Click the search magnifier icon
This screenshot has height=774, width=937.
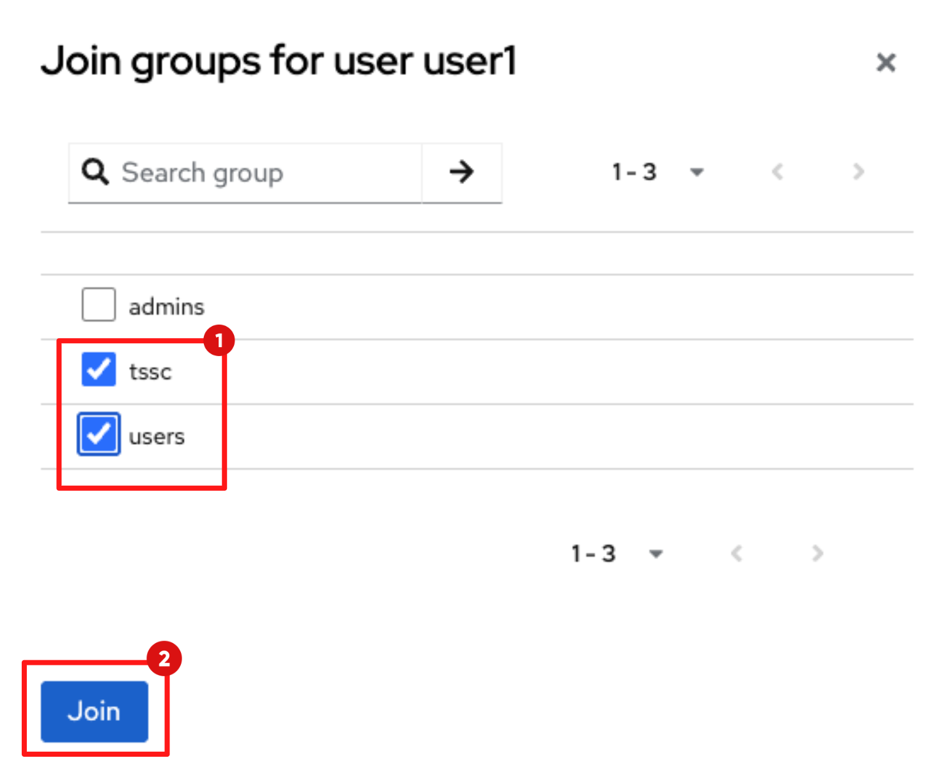(x=95, y=172)
